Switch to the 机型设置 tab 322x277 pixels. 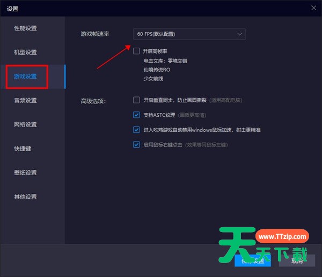point(25,52)
